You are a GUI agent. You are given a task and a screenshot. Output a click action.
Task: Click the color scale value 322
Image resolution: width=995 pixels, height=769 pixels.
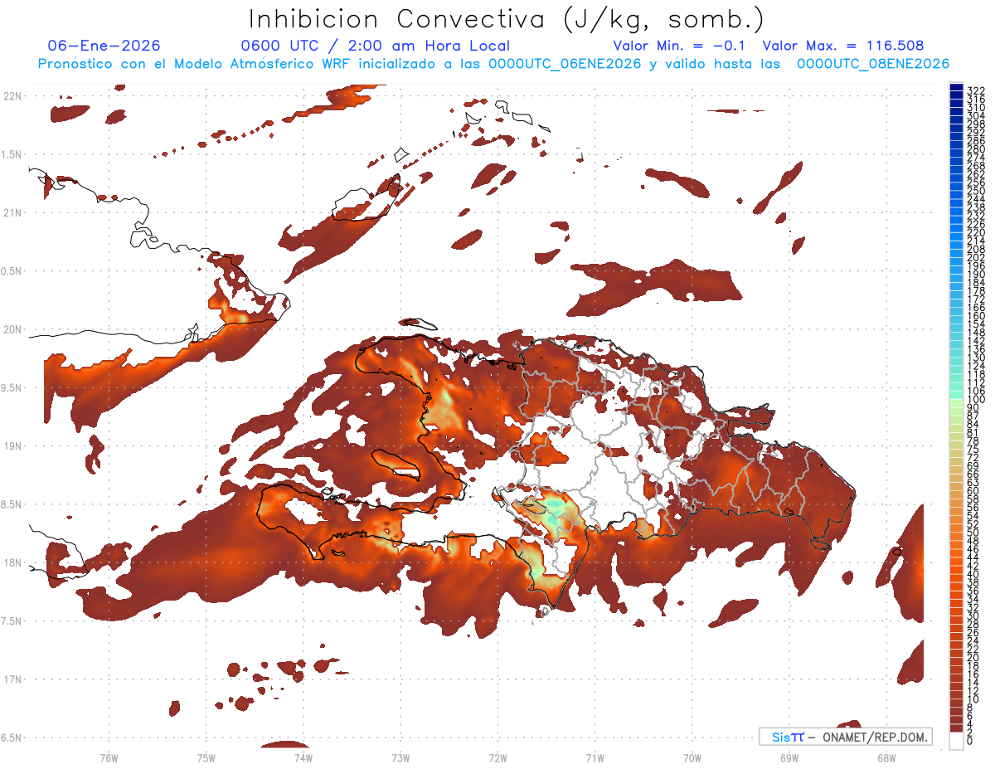click(x=976, y=90)
